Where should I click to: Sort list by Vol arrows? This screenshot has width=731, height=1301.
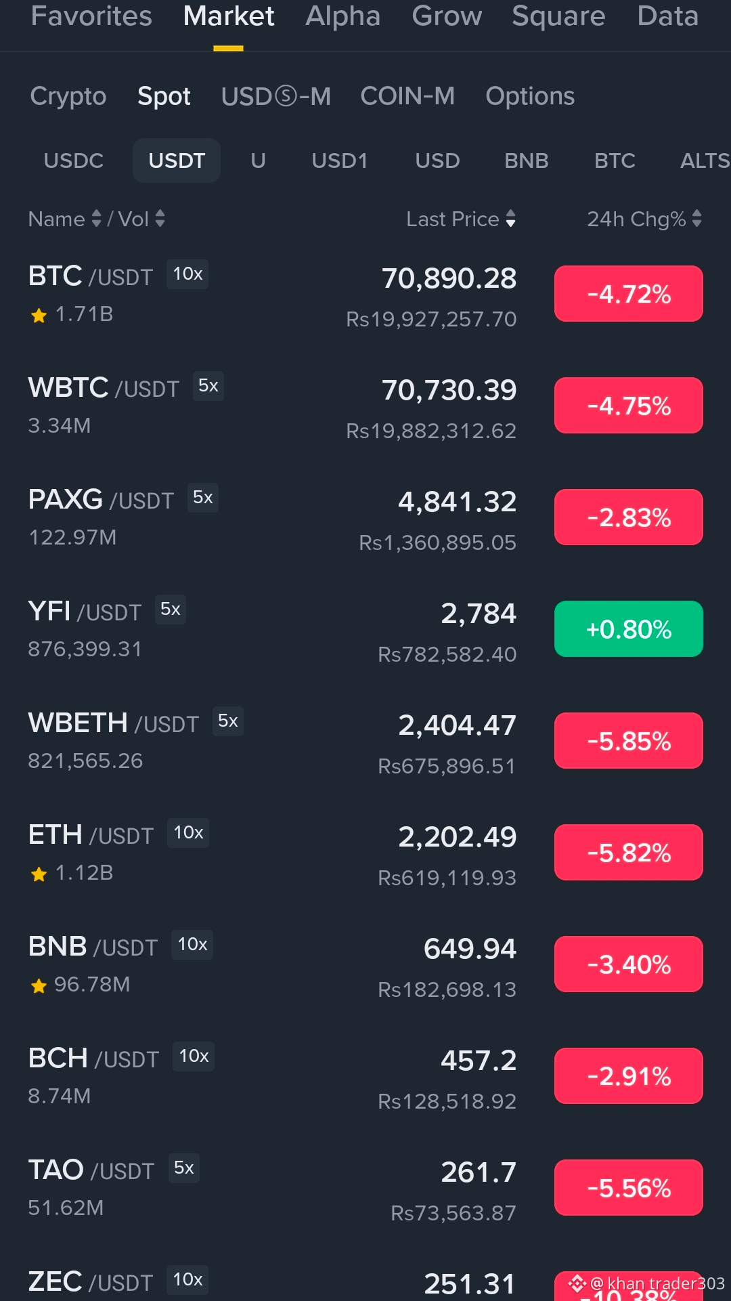point(160,219)
